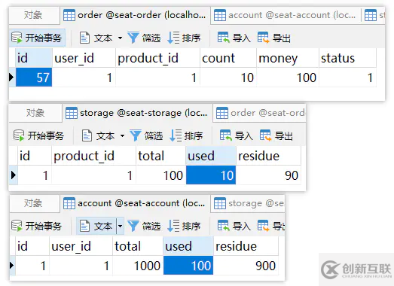Click Export icon in account window
This screenshot has width=394, height=286.
pos(264,226)
